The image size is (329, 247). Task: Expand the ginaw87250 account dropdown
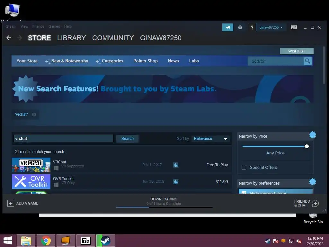point(271,27)
